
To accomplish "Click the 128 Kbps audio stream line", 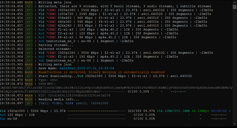I will [105, 33].
